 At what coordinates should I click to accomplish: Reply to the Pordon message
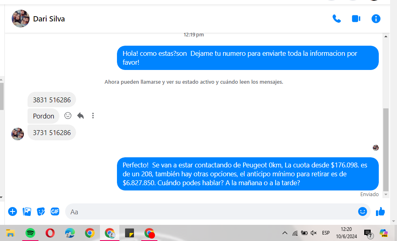(81, 116)
